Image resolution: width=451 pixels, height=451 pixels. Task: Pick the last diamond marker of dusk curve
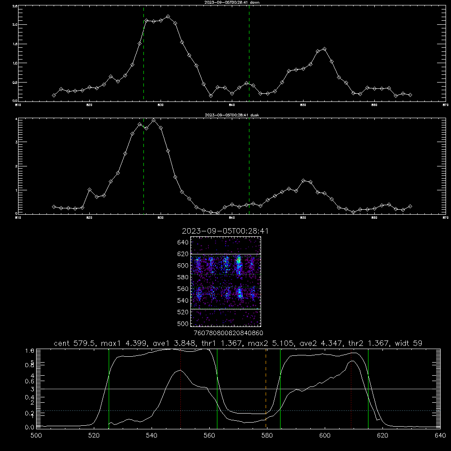point(410,206)
